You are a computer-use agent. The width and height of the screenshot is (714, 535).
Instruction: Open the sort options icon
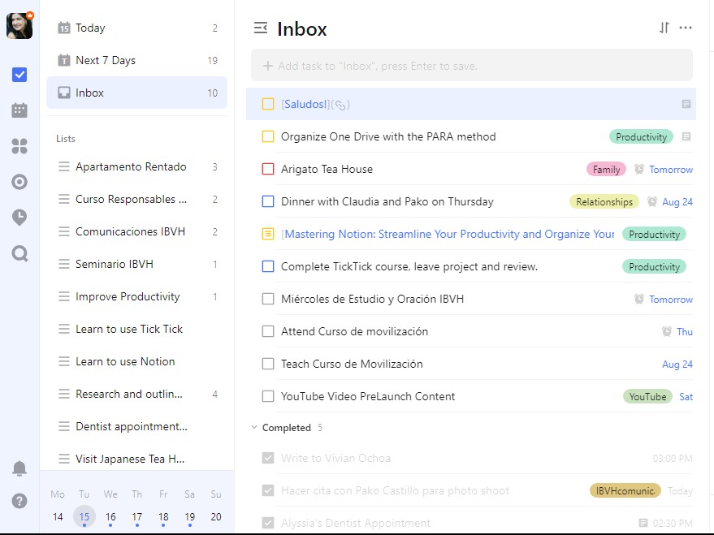(x=664, y=28)
